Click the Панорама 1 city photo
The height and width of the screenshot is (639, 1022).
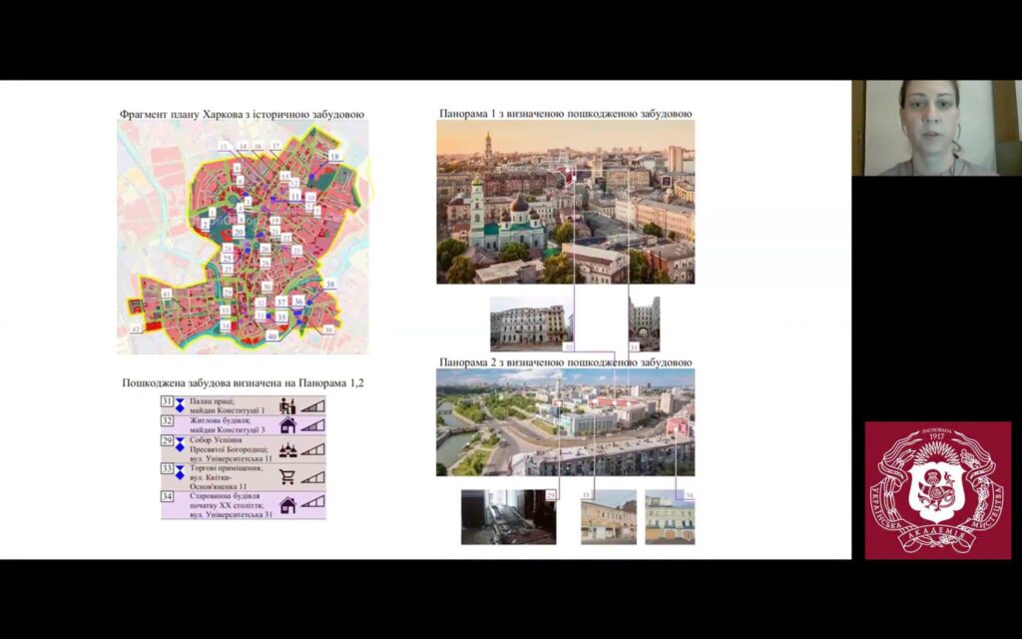(566, 202)
